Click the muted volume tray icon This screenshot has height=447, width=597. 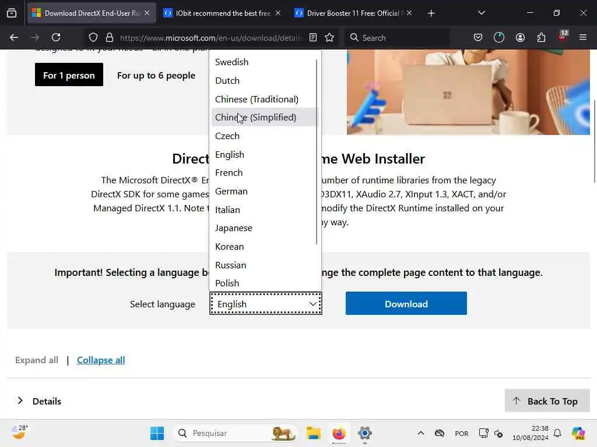point(498,433)
